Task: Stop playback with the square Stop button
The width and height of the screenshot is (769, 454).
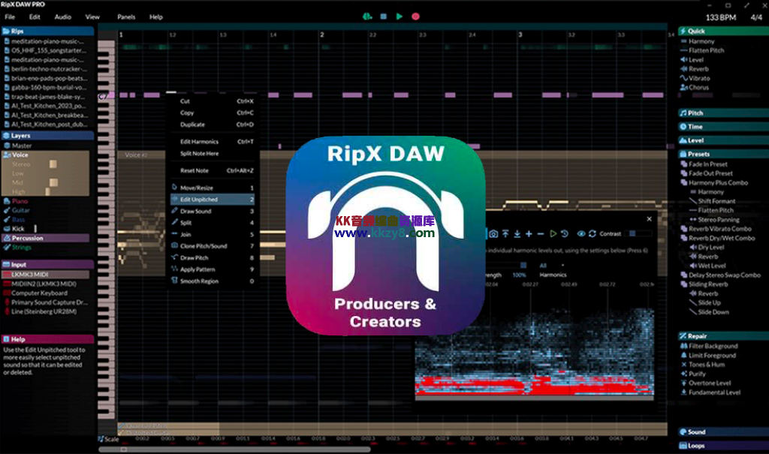Action: point(384,17)
